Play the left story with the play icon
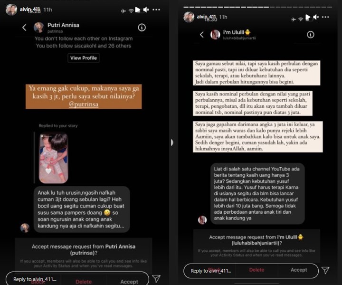Viewport: 342px width, 285px height. 138,9
